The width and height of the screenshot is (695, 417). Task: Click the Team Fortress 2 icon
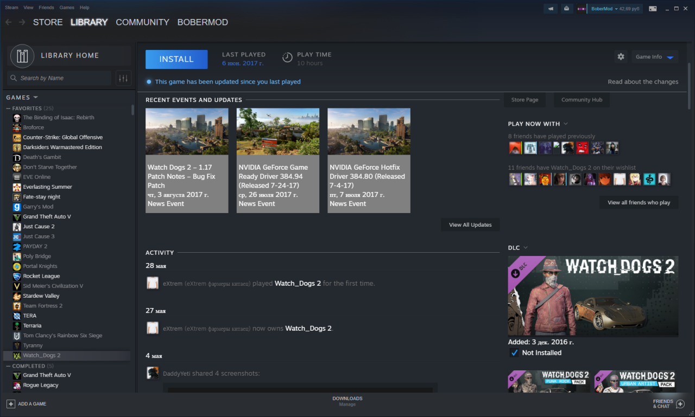point(17,306)
